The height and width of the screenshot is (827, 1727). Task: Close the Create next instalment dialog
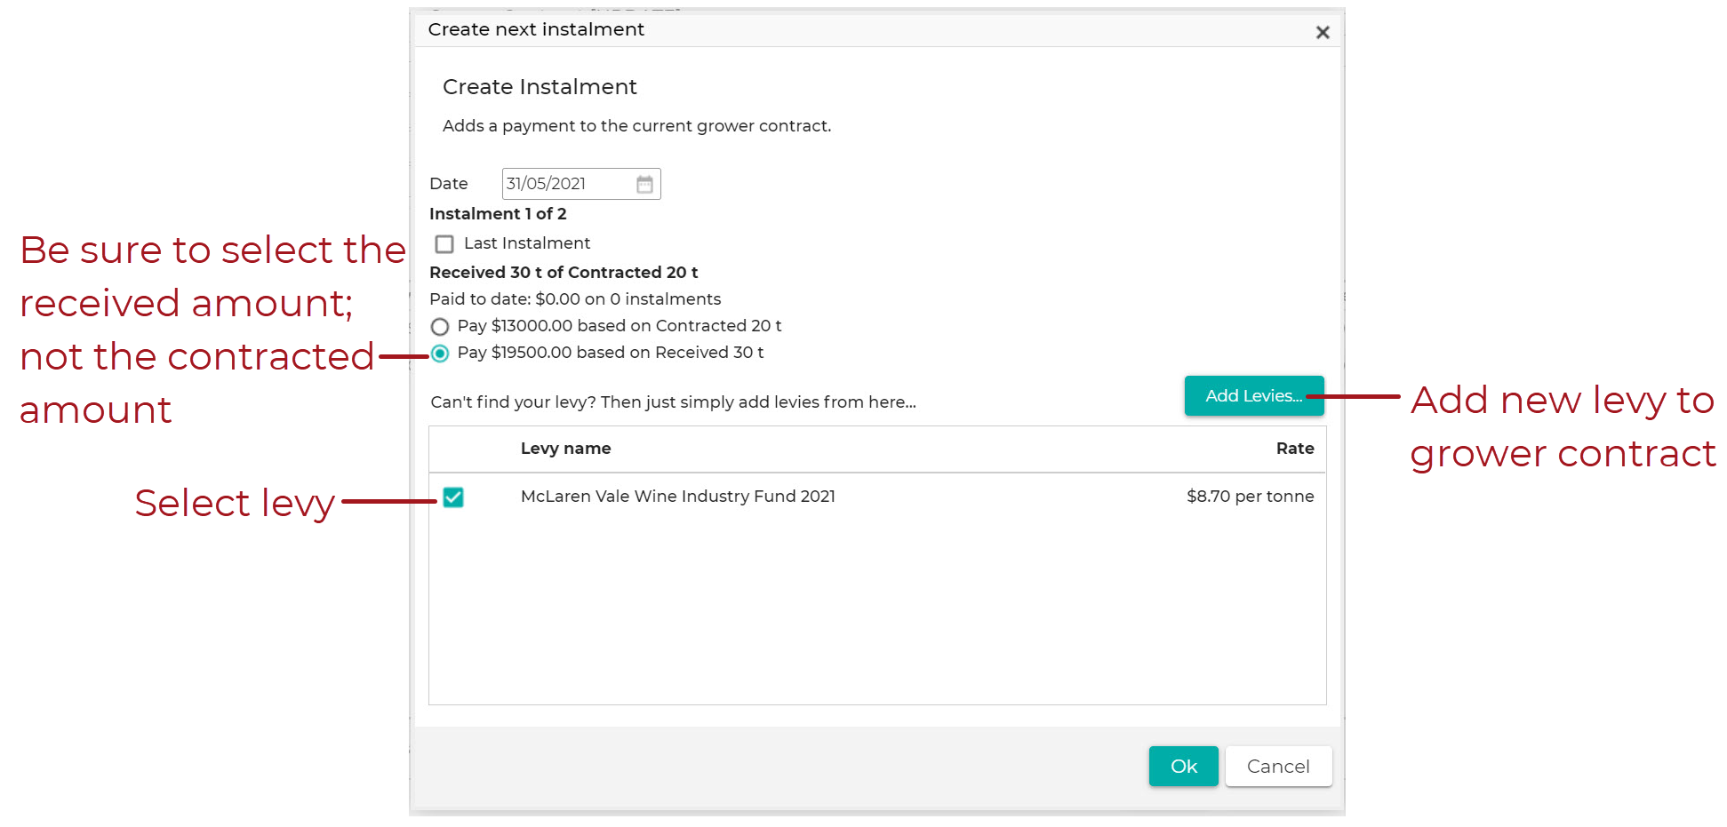[1323, 33]
